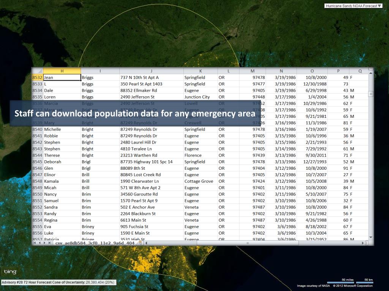This screenshot has height=291, width=389.
Task: Select the cell with 502 E Anchor Ave
Action: (x=151, y=207)
